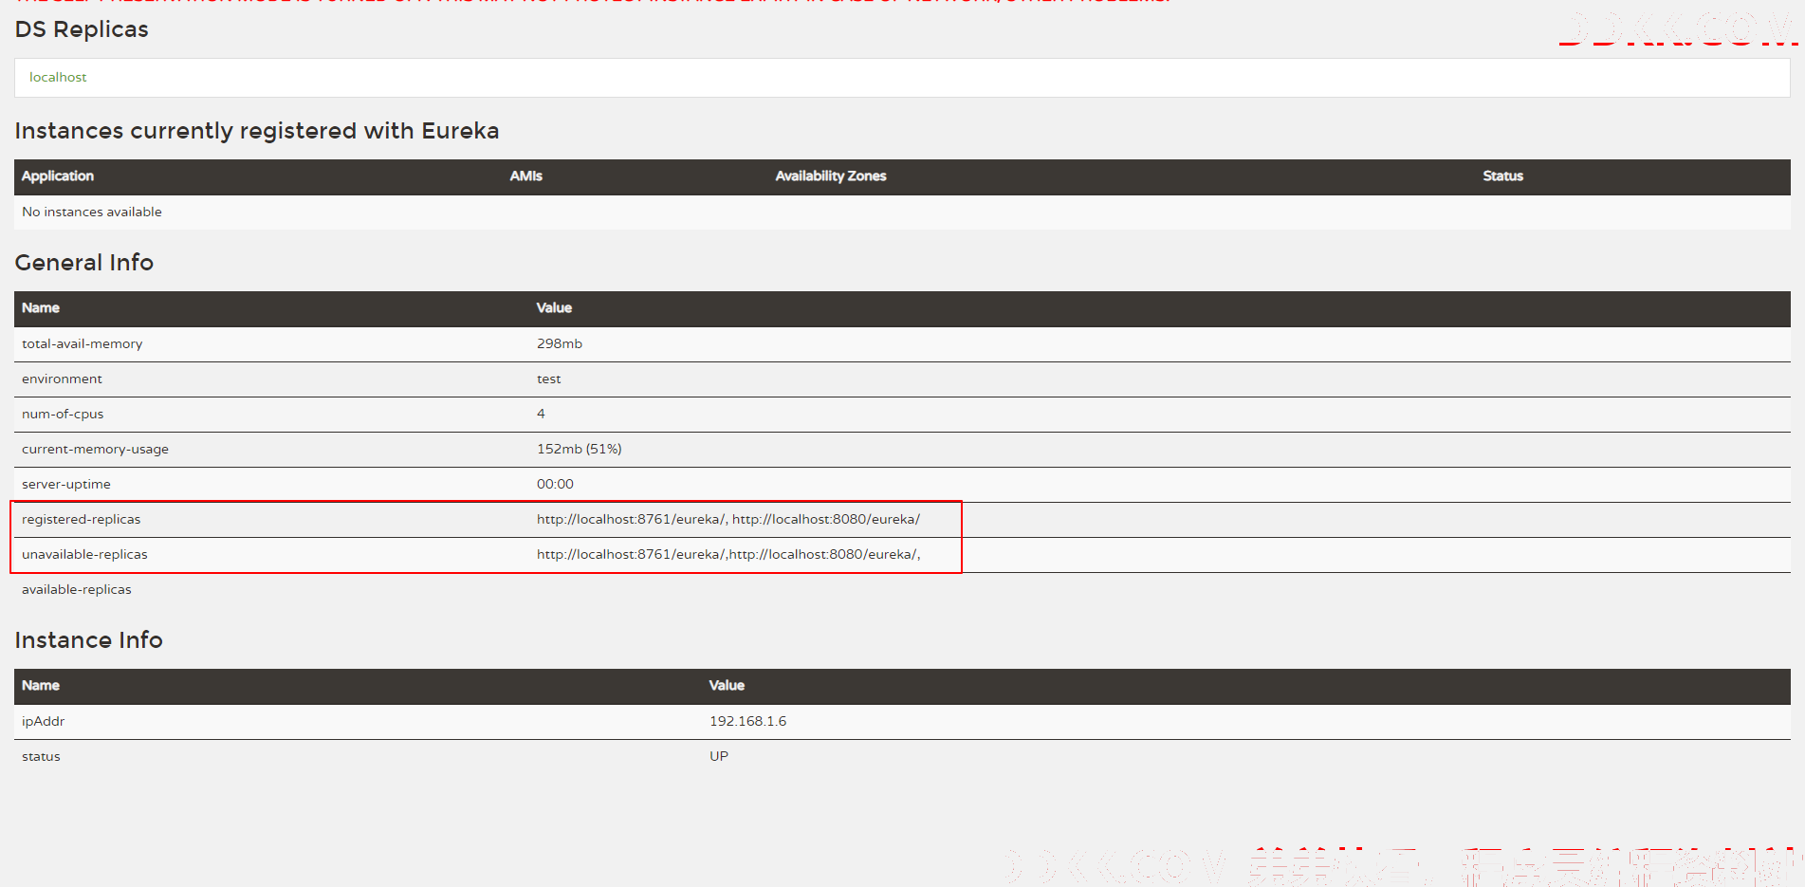Select the total-avail-memory row label
Image resolution: width=1805 pixels, height=887 pixels.
pyautogui.click(x=83, y=344)
